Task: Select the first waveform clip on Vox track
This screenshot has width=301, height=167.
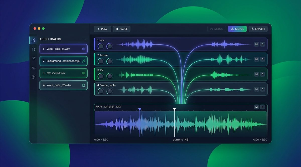Action: click(136, 45)
